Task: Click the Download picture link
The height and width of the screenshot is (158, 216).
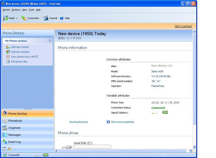Action: (78, 122)
